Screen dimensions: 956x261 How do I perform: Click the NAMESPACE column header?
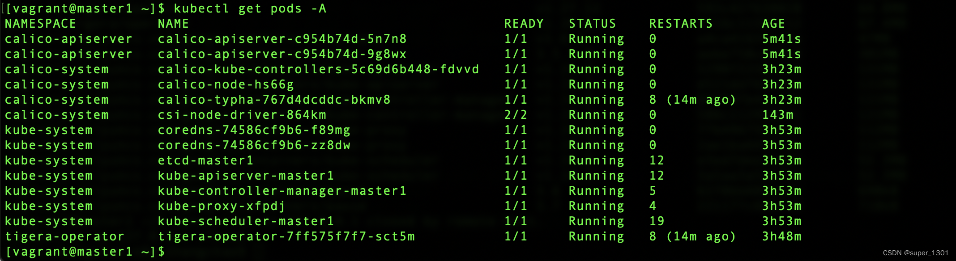40,24
